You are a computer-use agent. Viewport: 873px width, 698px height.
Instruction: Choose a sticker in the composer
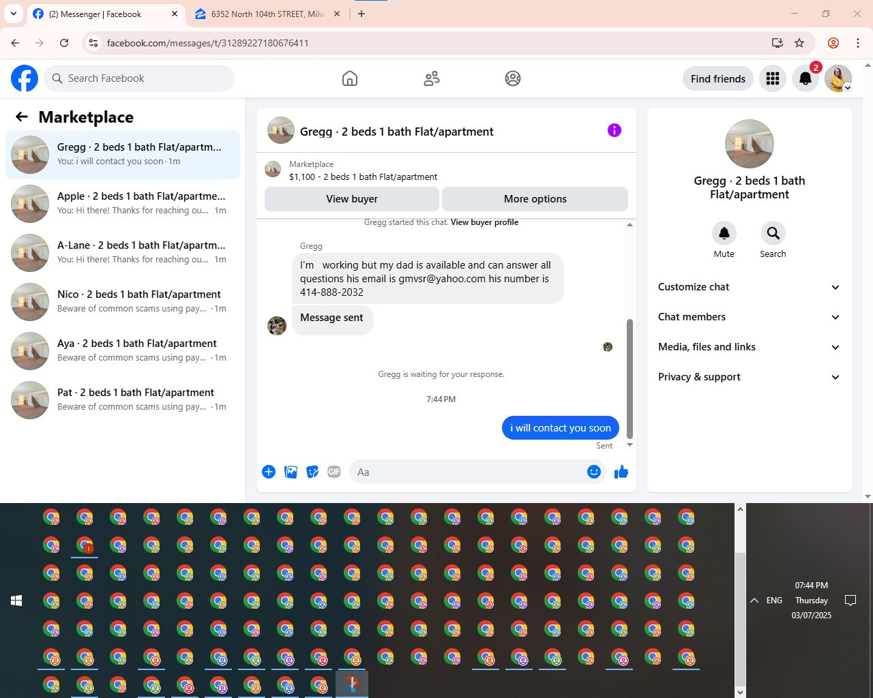[x=312, y=472]
